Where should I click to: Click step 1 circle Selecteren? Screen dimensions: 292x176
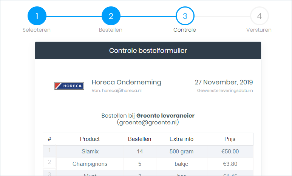coord(37,16)
